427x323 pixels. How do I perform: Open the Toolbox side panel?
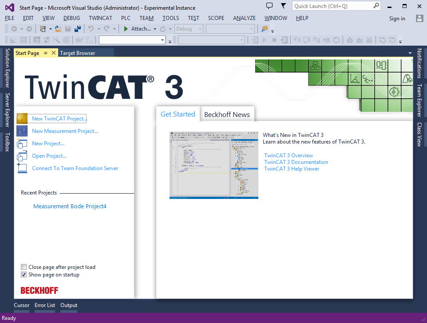[8, 142]
